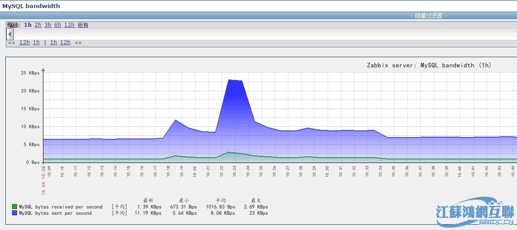The image size is (517, 230).
Task: Set zoom to 2h
Action: click(38, 25)
